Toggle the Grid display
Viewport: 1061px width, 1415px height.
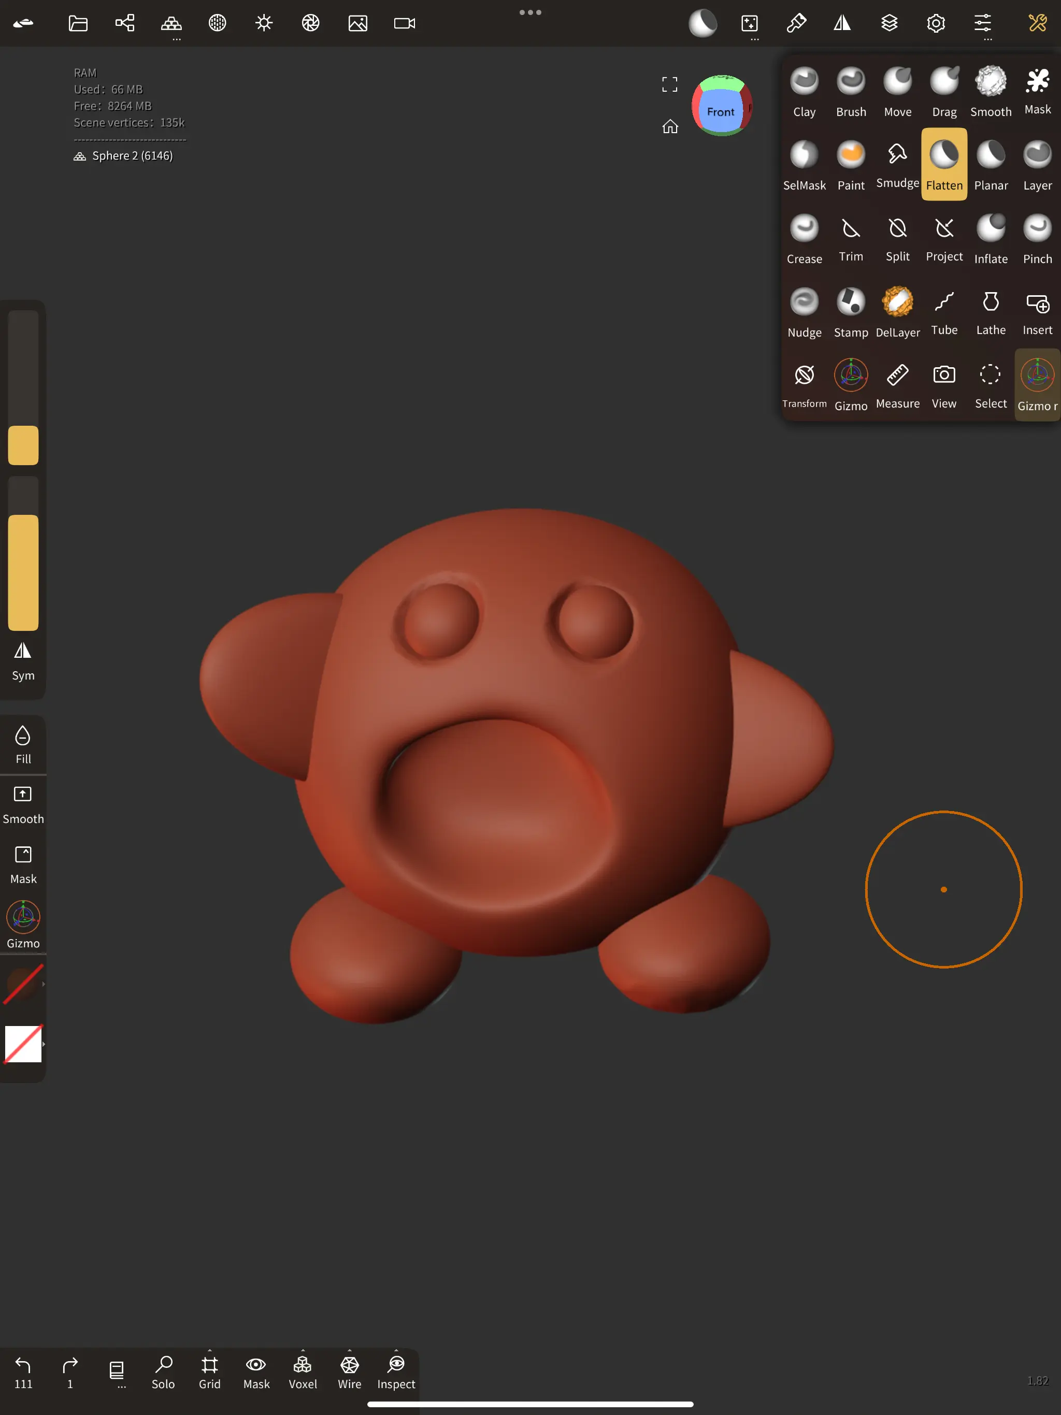(209, 1374)
